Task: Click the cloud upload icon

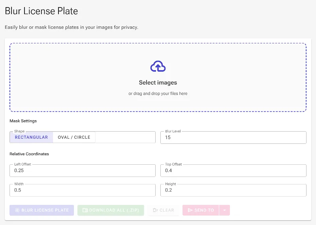Action: click(158, 66)
